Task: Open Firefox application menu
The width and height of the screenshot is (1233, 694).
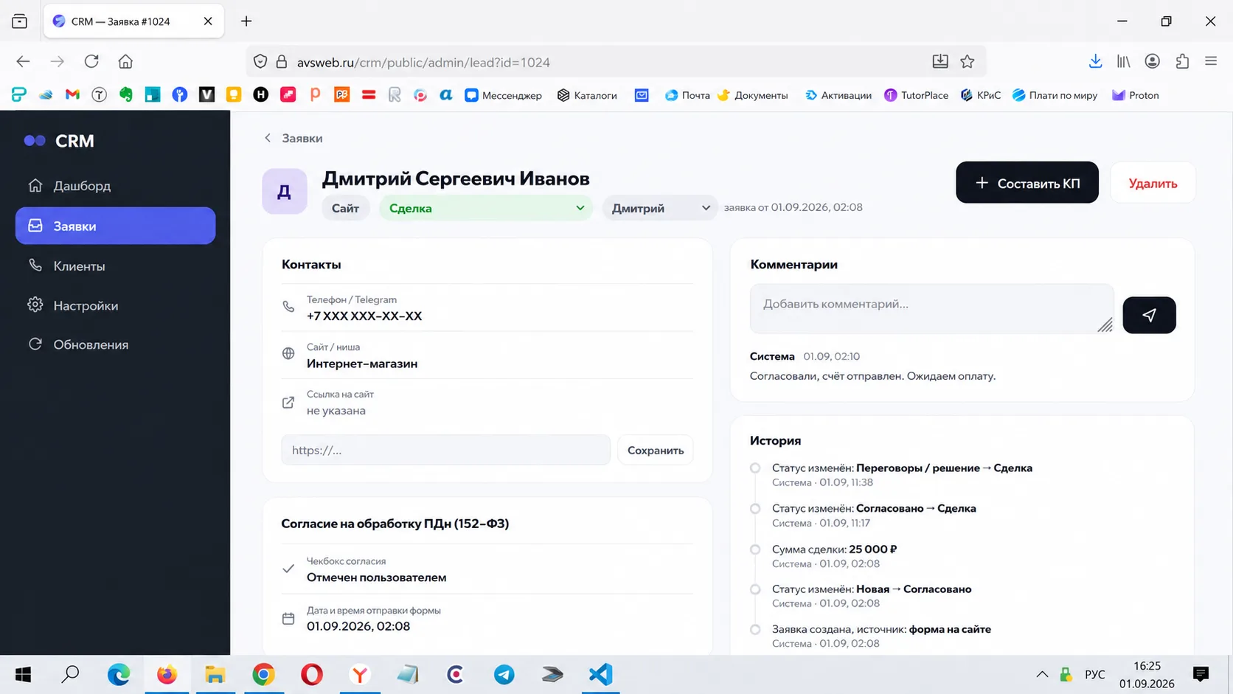Action: (1211, 62)
